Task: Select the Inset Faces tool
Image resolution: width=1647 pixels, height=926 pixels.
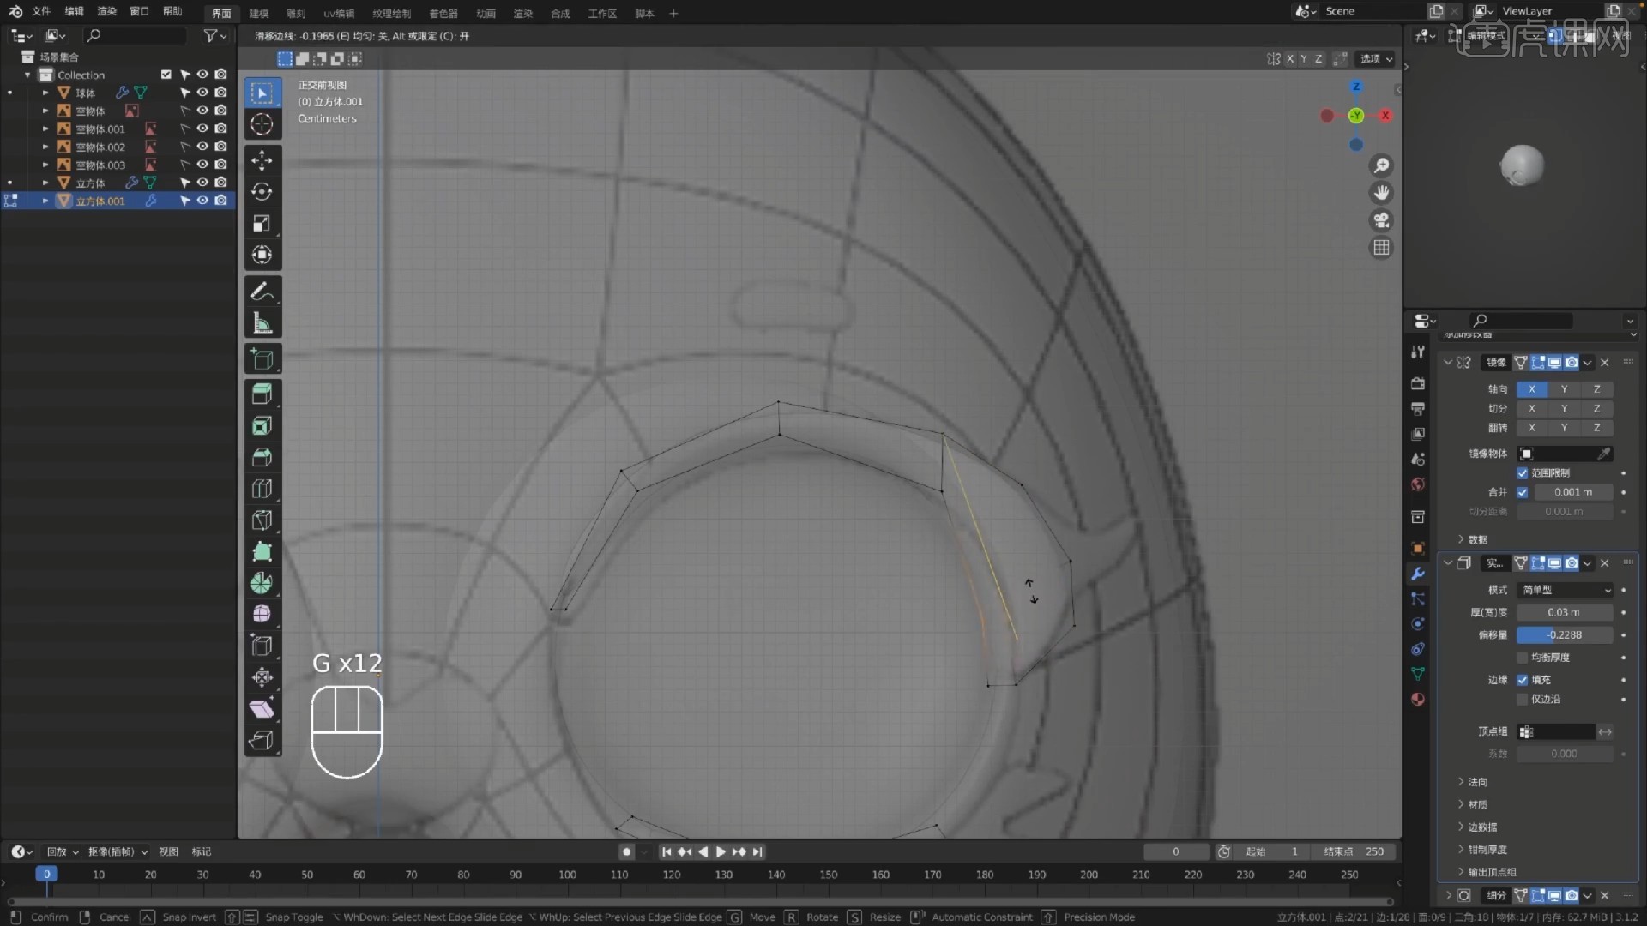Action: (262, 426)
